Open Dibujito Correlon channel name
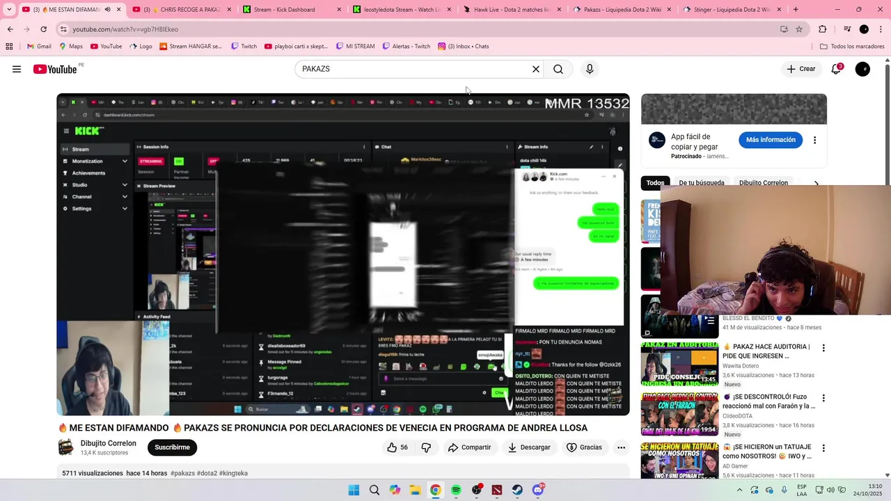Viewport: 891px width, 501px height. coord(108,443)
